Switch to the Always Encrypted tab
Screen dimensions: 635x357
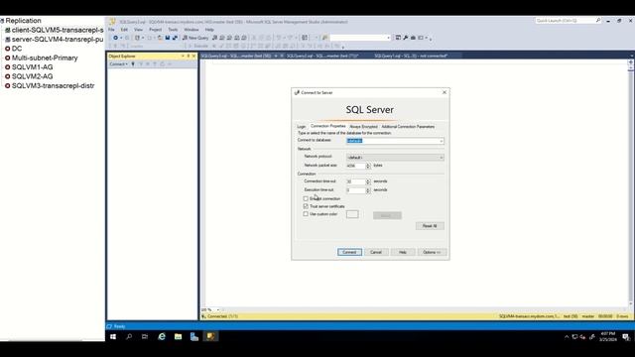[x=363, y=127]
